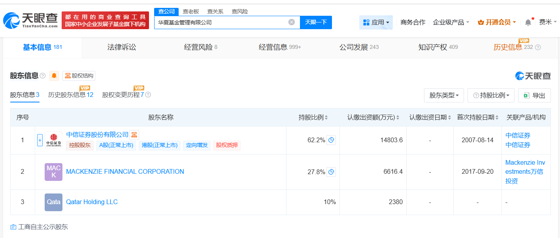This screenshot has height=238, width=560.
Task: Click the company search input field
Action: click(x=221, y=22)
